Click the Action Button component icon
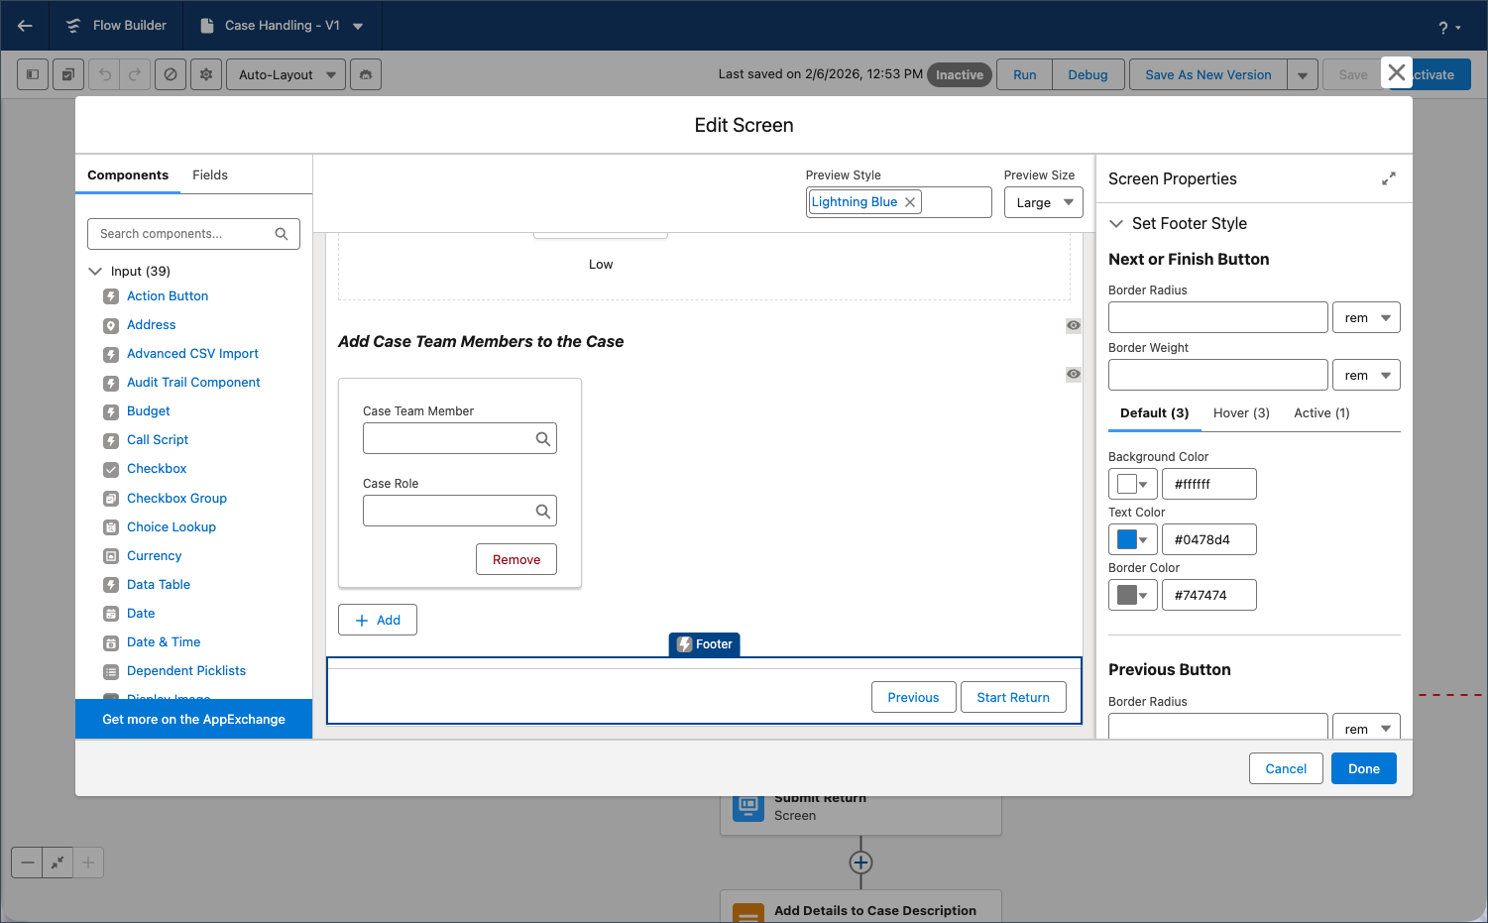 point(111,296)
